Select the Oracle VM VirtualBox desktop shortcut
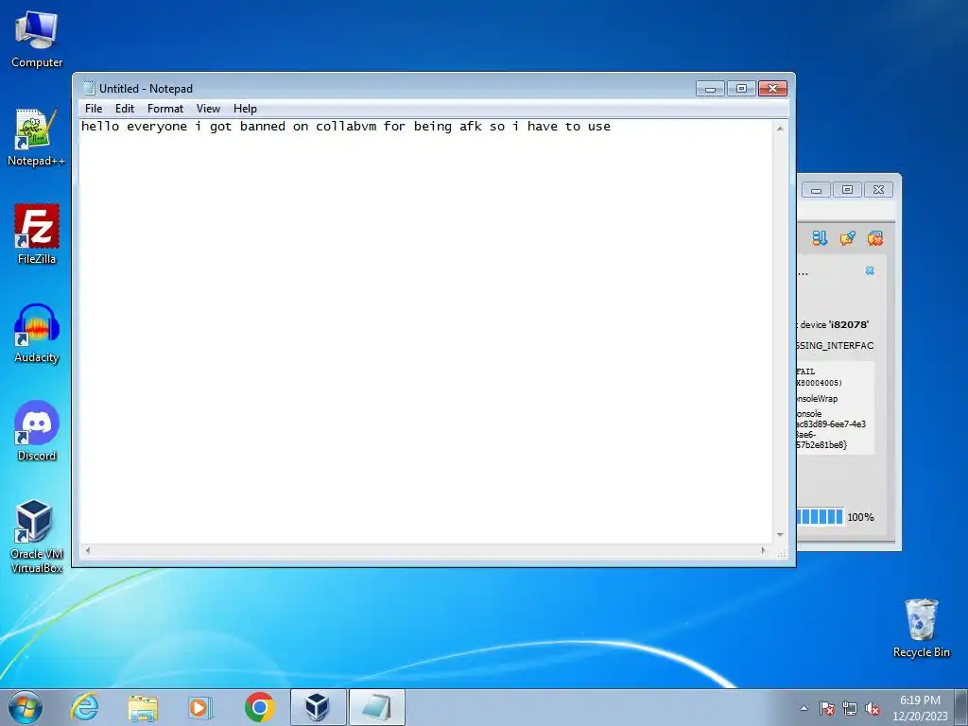 (x=37, y=536)
